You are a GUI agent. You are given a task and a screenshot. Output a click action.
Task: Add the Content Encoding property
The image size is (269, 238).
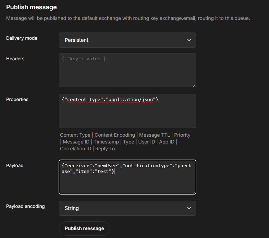click(x=115, y=135)
